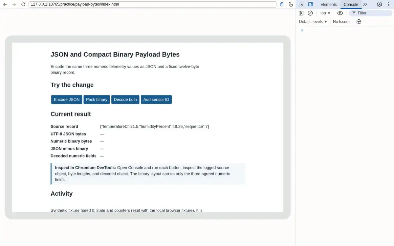Image resolution: width=394 pixels, height=246 pixels.
Task: Open the DevTools three-dot customize menu
Action: coord(389,4)
